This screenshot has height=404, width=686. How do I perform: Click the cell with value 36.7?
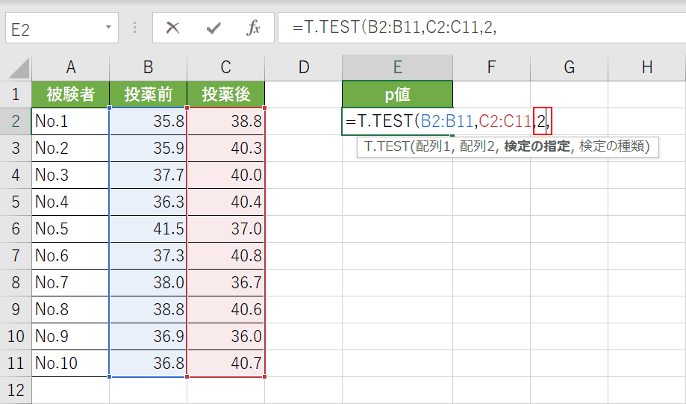pyautogui.click(x=225, y=282)
